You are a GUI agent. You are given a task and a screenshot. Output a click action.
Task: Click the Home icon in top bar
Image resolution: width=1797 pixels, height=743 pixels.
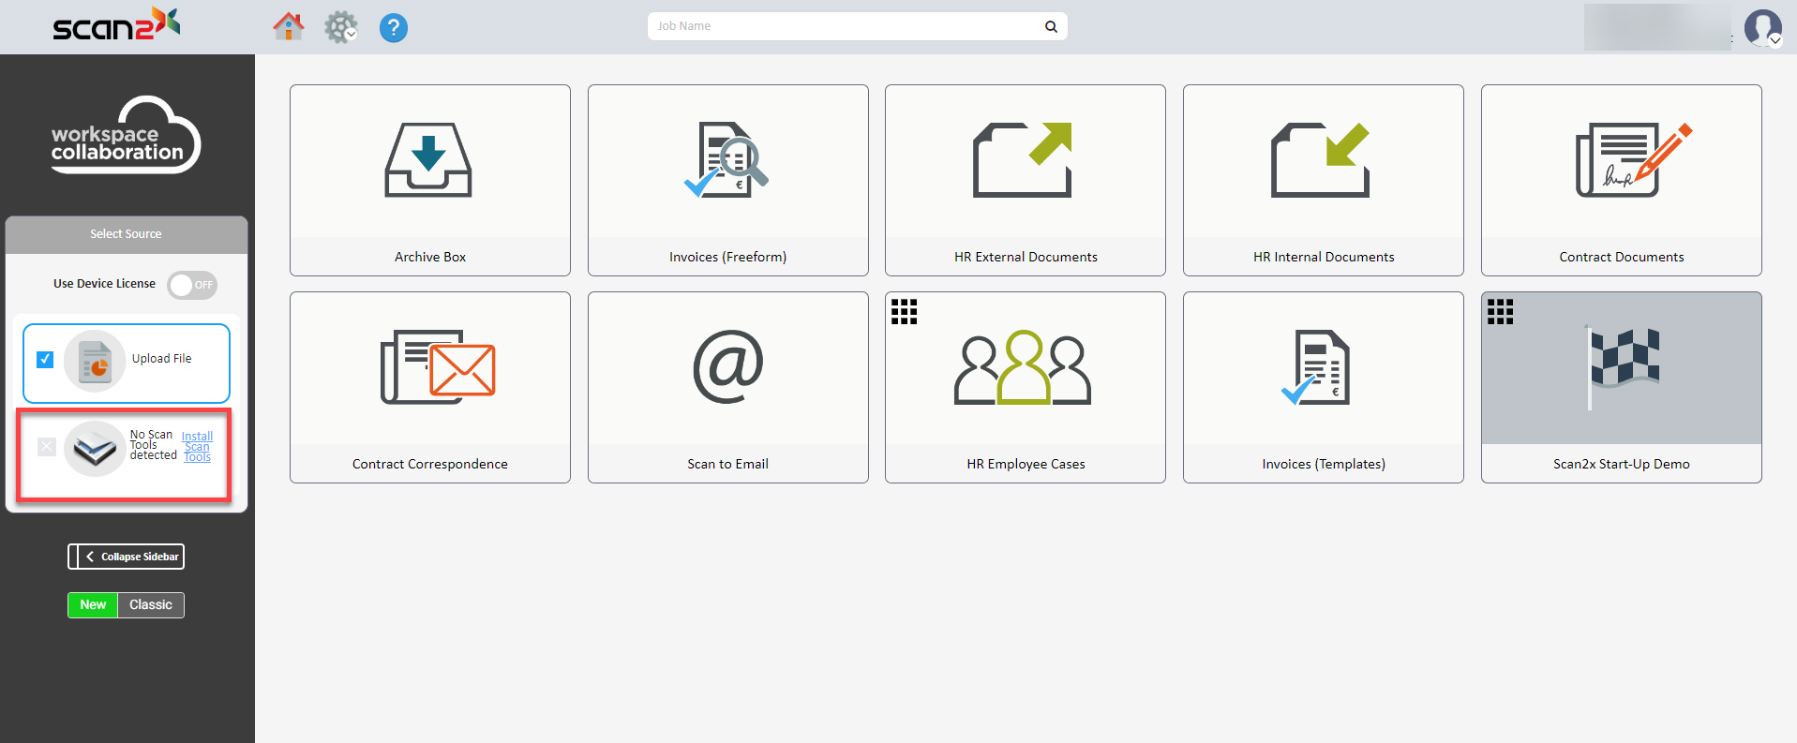[289, 26]
